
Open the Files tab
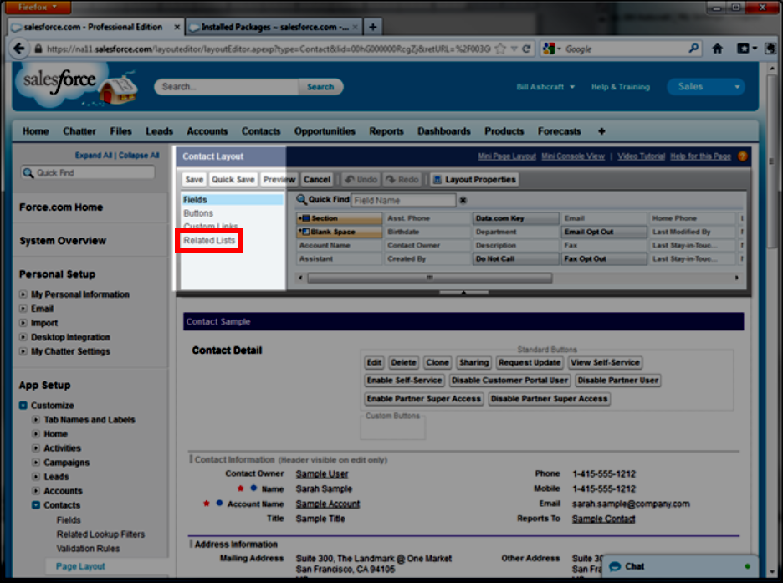tap(120, 131)
